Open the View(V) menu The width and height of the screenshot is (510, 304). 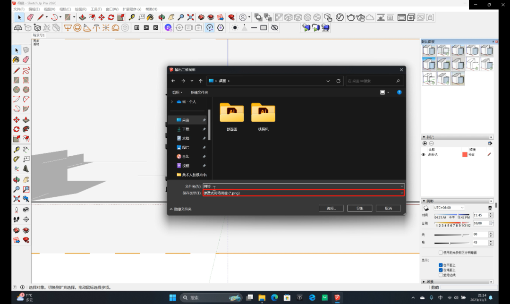click(50, 9)
